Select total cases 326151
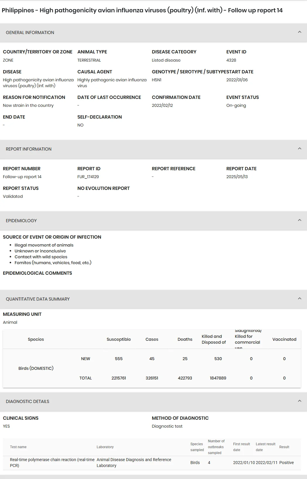This screenshot has height=479, width=307. (152, 378)
